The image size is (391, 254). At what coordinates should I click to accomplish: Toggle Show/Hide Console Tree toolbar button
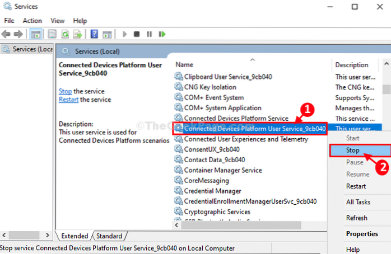tap(36, 34)
